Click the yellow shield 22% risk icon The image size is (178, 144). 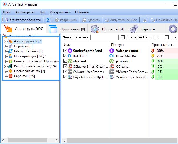coord(153,56)
